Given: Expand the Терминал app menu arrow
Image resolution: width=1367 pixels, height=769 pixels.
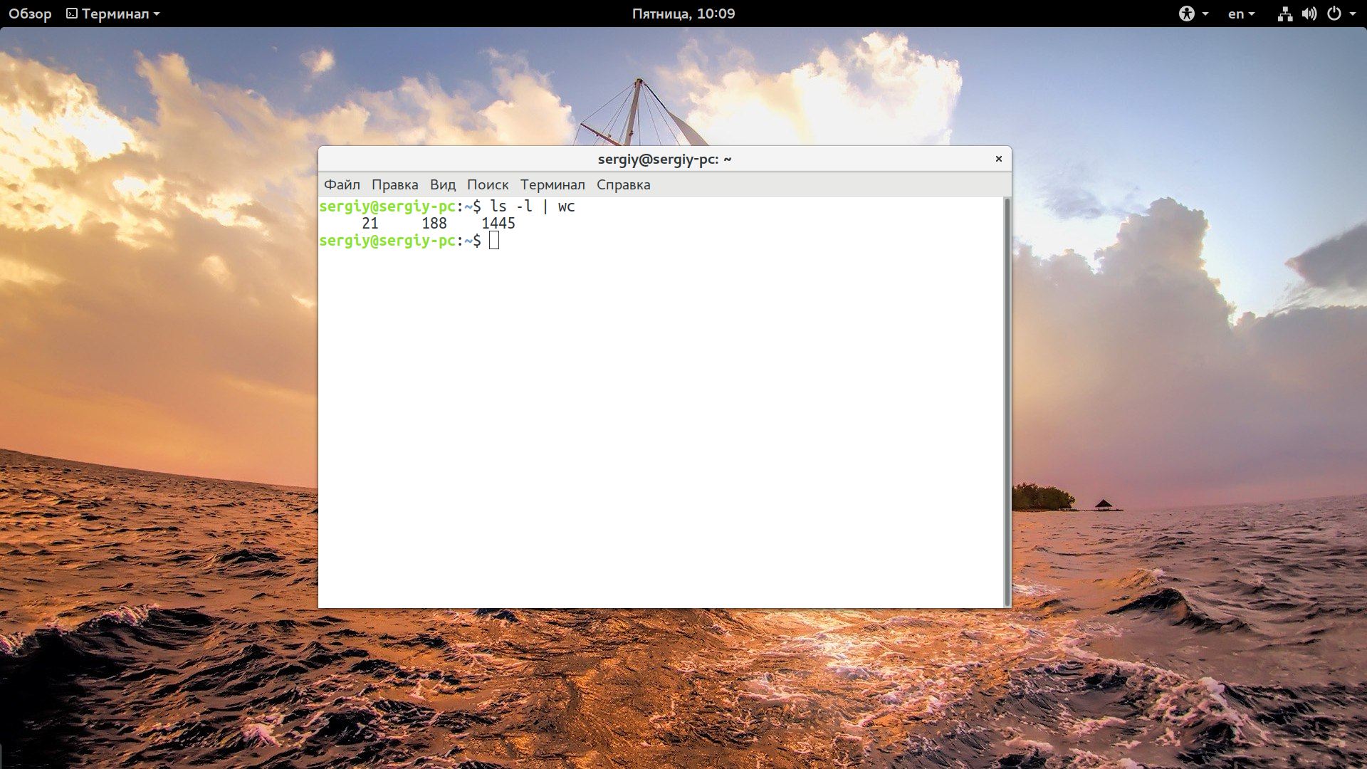Looking at the screenshot, I should [x=157, y=14].
